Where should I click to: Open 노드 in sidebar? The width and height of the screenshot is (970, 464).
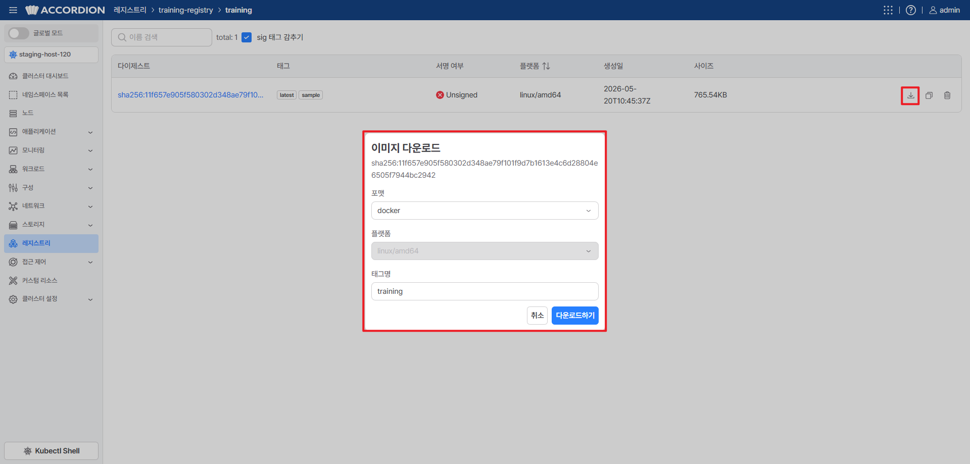click(x=51, y=113)
